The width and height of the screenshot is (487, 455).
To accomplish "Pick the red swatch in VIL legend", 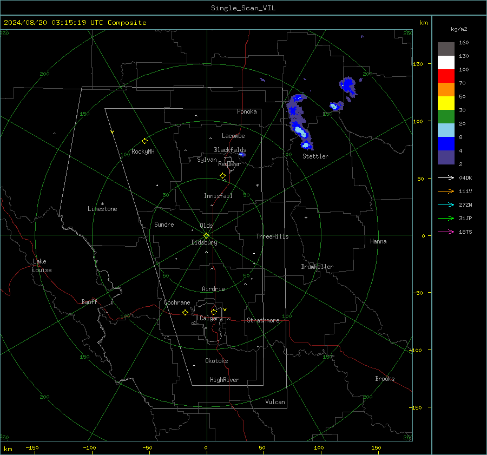I will click(446, 76).
